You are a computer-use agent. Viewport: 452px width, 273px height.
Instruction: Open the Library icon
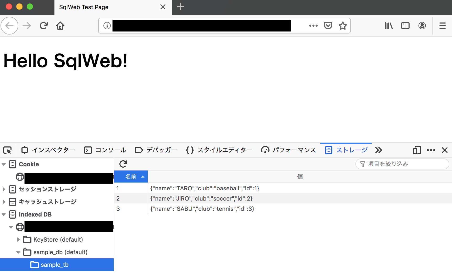(389, 26)
